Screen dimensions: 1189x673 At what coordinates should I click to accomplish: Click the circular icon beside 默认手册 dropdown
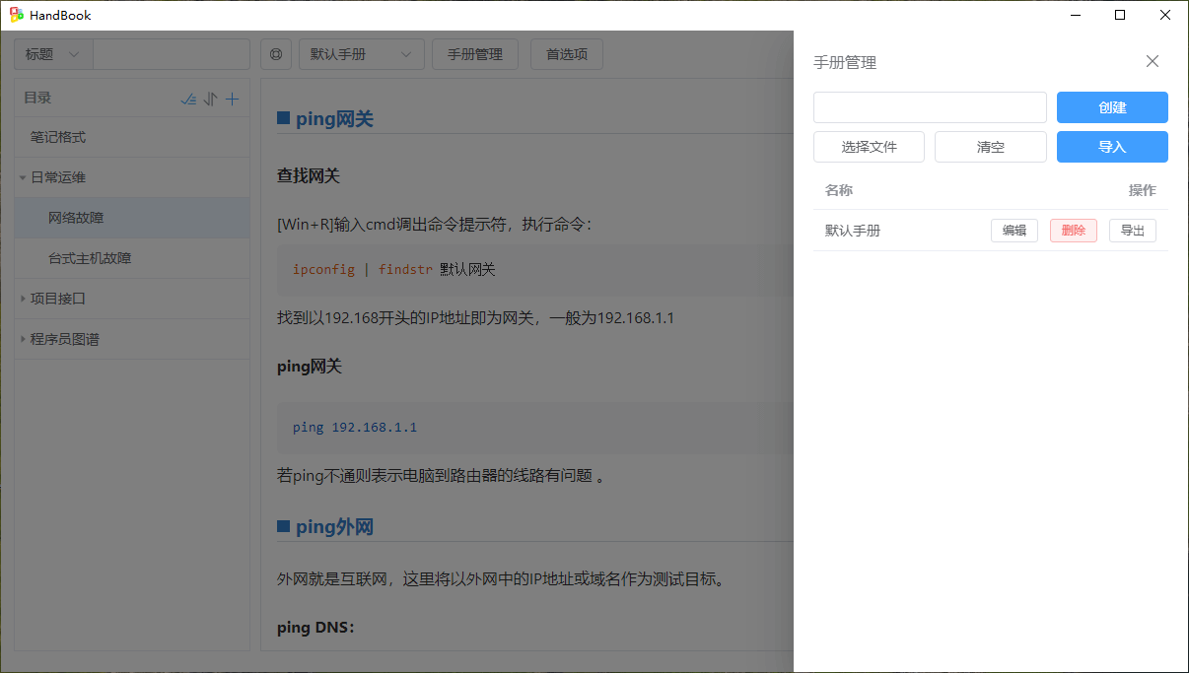point(276,54)
